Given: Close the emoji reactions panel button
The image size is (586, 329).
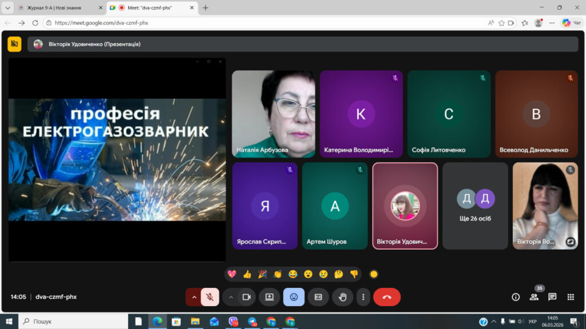Looking at the screenshot, I should pyautogui.click(x=294, y=297).
